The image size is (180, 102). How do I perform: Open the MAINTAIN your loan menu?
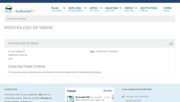click(x=112, y=9)
